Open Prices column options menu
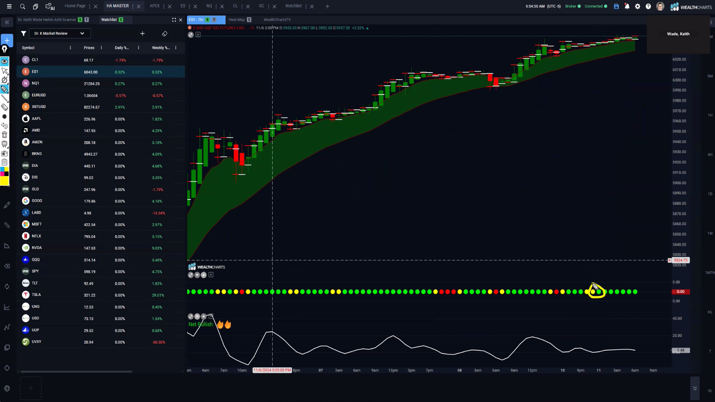 pyautogui.click(x=101, y=48)
